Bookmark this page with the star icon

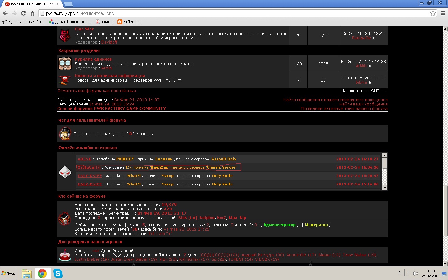pos(433,13)
